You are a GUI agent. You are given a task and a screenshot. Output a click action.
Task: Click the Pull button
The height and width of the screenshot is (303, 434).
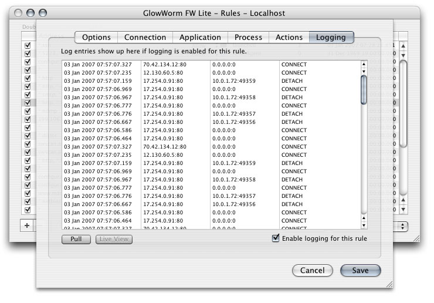pyautogui.click(x=76, y=239)
